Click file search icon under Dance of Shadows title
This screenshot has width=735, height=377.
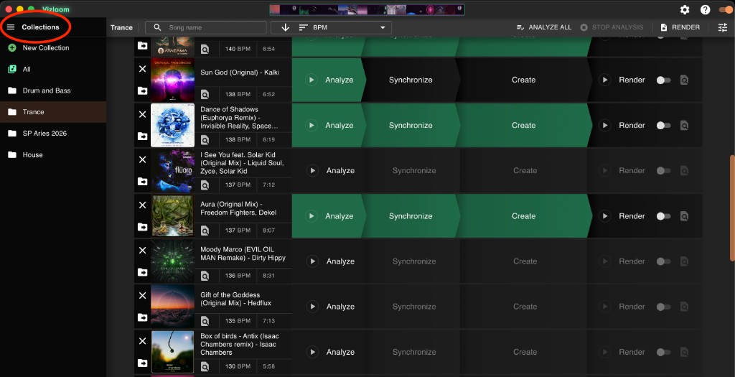[205, 140]
